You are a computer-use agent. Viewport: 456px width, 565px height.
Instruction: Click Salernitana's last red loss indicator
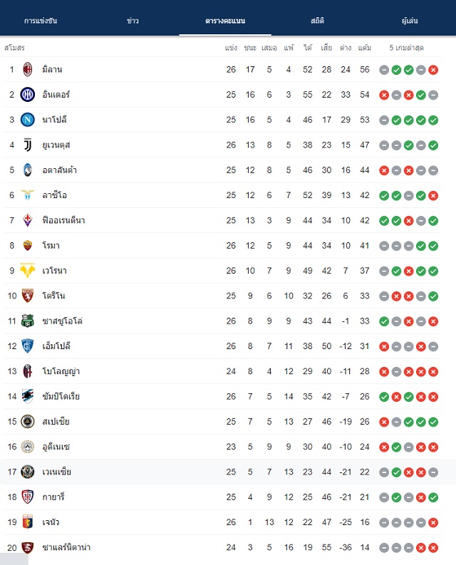[433, 548]
